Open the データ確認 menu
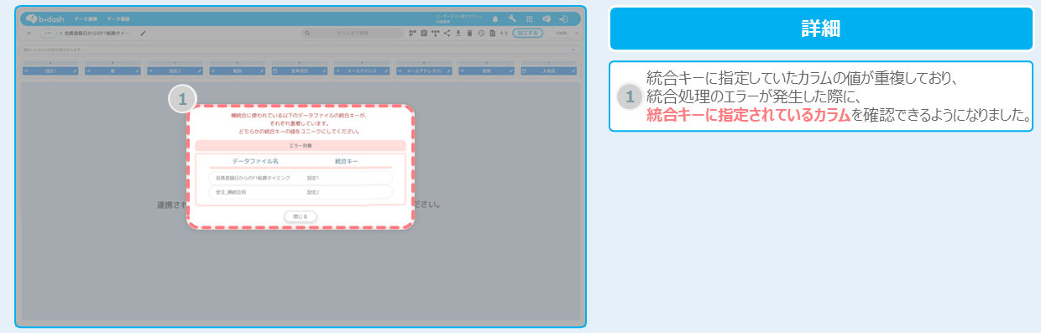Viewport: 1041px width, 333px height. tap(118, 18)
